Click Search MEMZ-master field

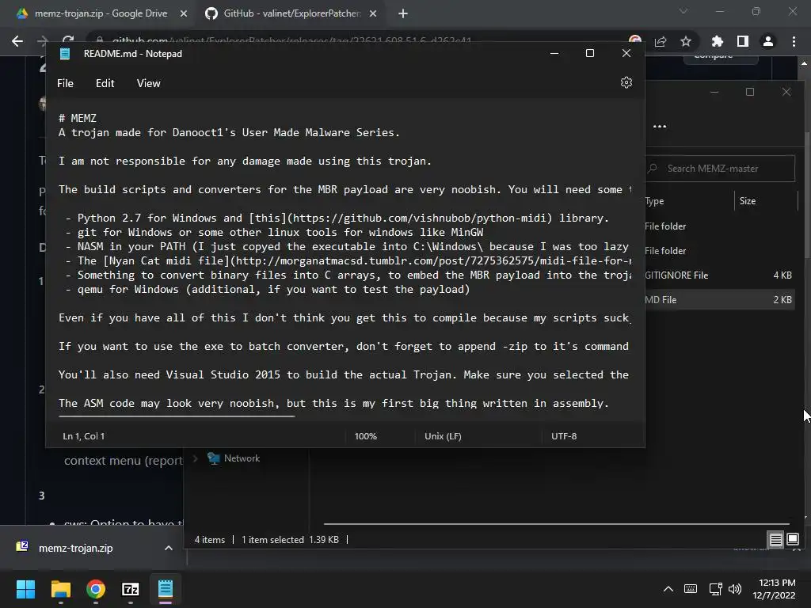(721, 169)
